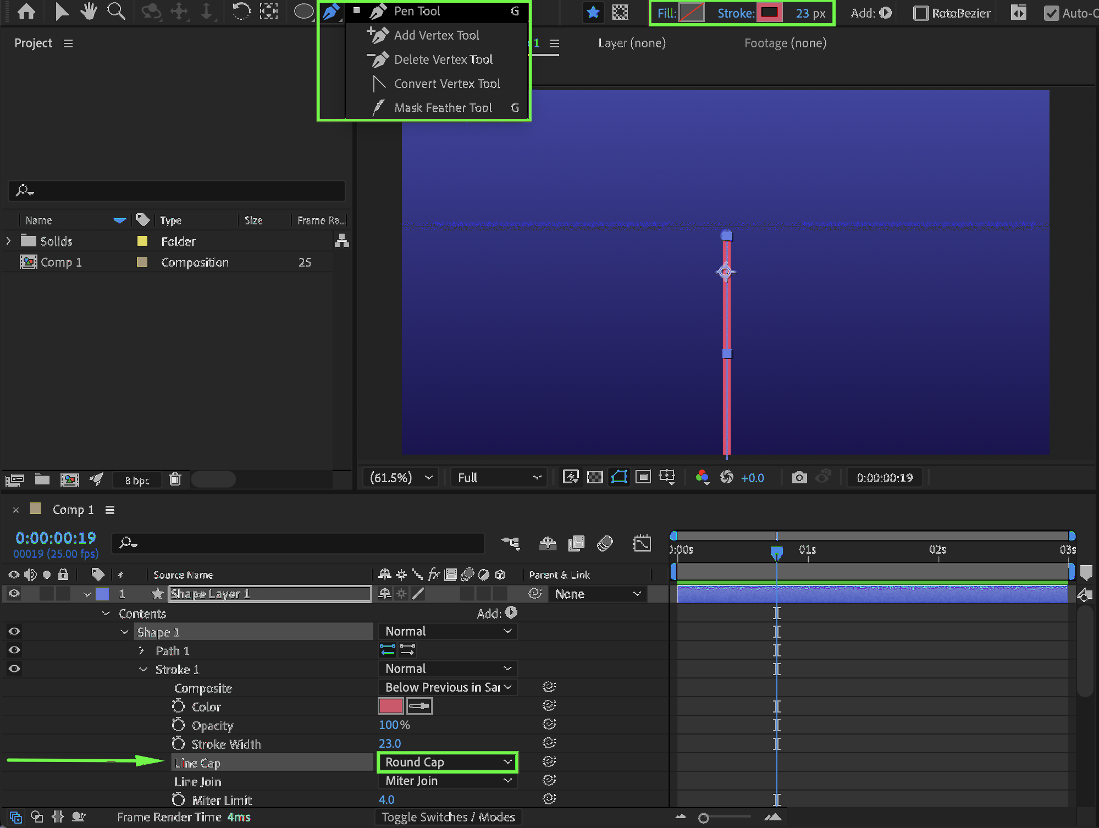
Task: Open the Stroke 1 Color swatch
Action: (x=391, y=706)
